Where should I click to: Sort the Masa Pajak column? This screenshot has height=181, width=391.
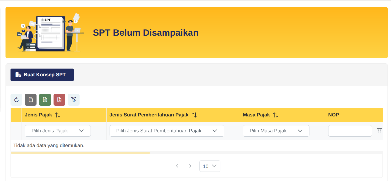(x=275, y=115)
